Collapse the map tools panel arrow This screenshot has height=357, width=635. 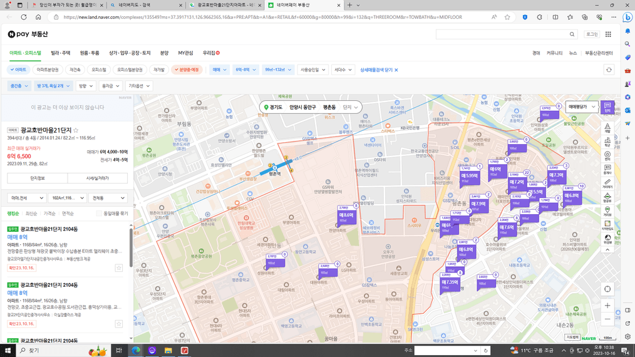coord(607,250)
